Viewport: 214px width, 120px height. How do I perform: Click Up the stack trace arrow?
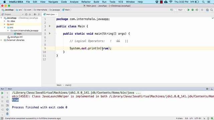(7, 93)
